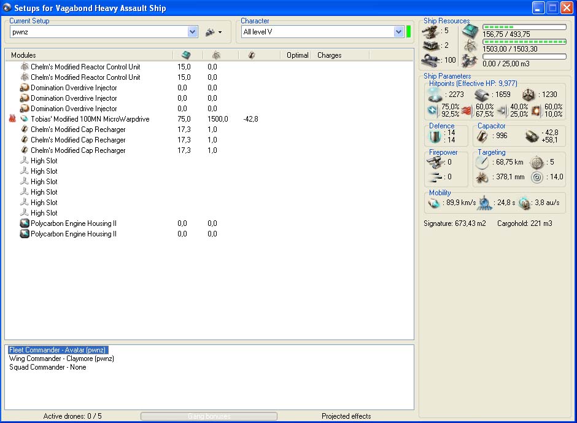This screenshot has width=577, height=423.
Task: Click the CPU usage progress bar
Action: (524, 27)
